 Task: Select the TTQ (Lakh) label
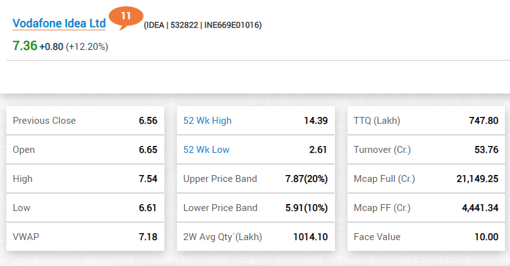[377, 121]
